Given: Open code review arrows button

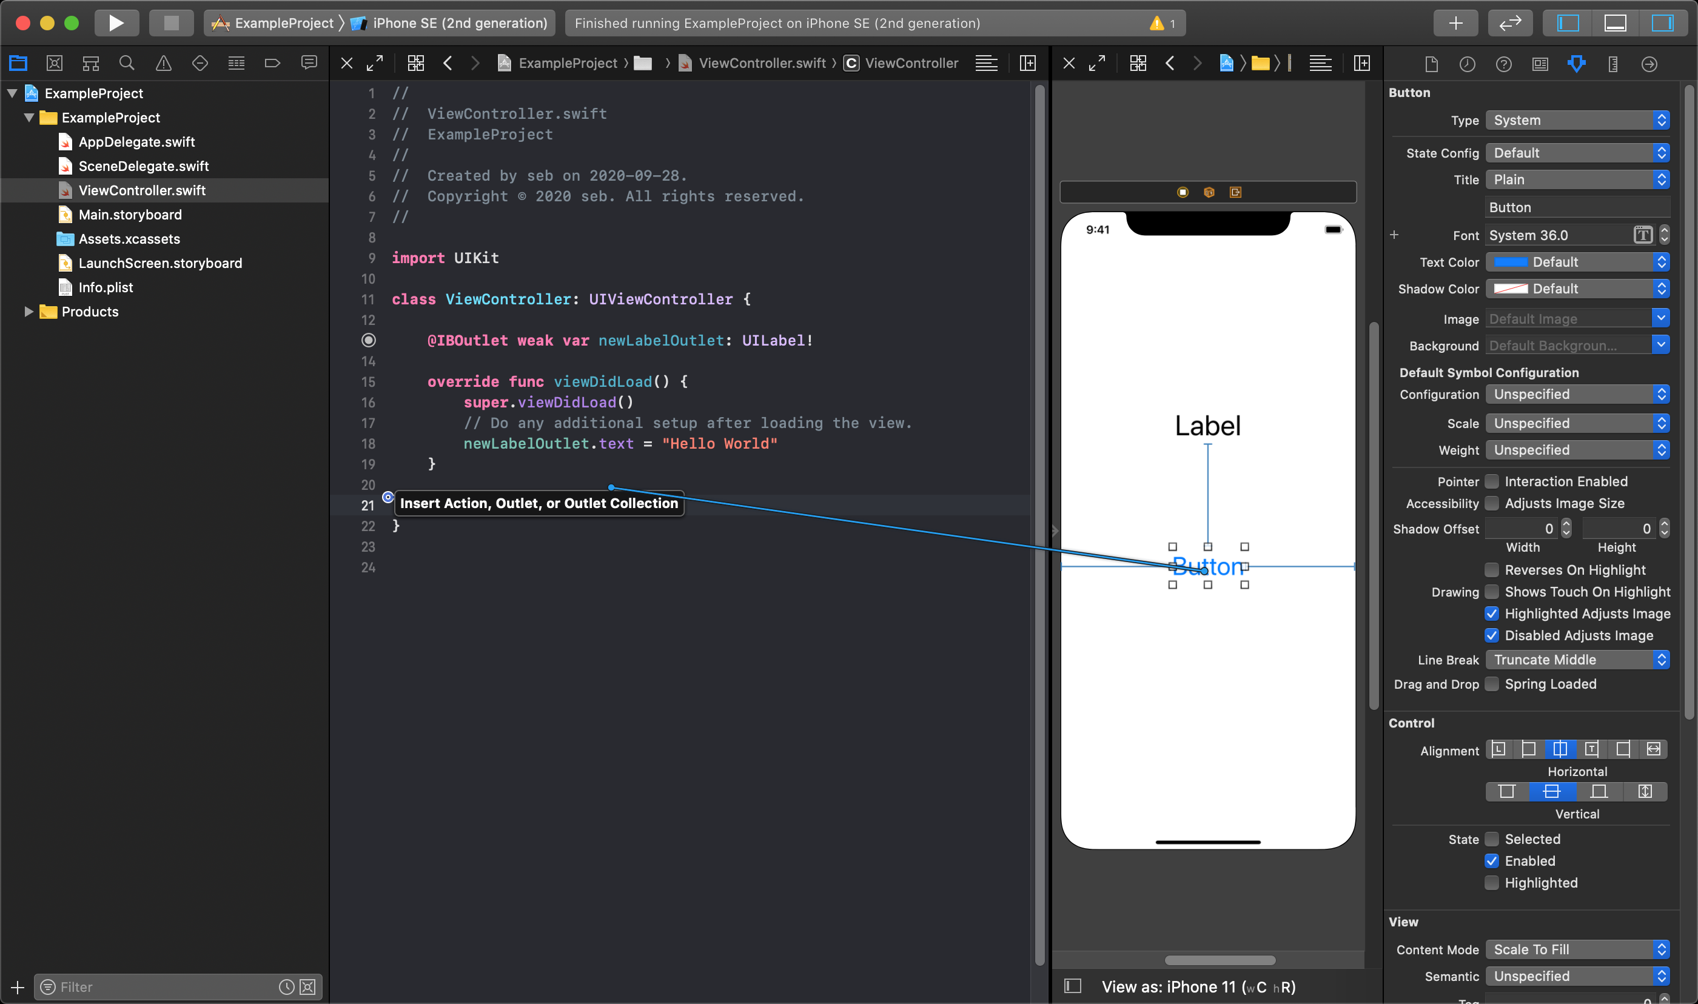Looking at the screenshot, I should pos(1510,23).
